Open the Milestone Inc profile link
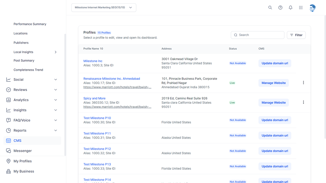326x183 pixels. point(93,61)
